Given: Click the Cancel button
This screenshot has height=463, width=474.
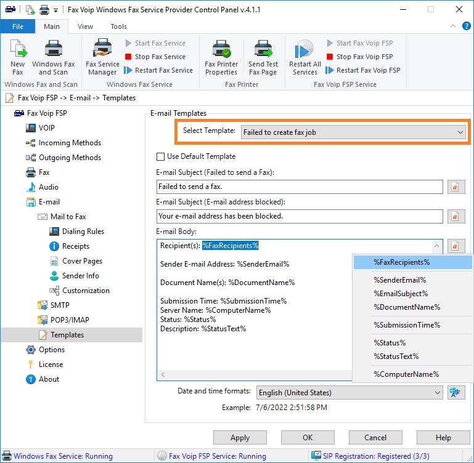Looking at the screenshot, I should tap(375, 438).
